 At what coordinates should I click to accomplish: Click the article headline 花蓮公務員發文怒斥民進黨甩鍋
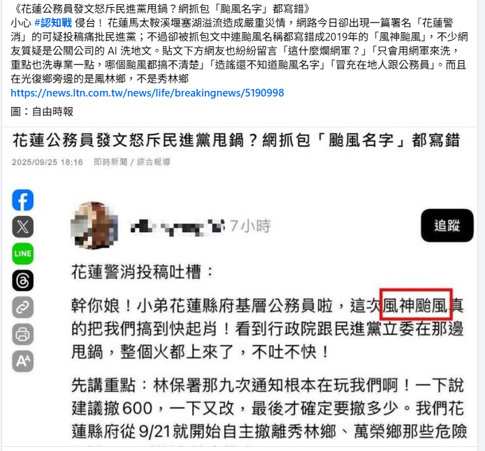(x=128, y=141)
